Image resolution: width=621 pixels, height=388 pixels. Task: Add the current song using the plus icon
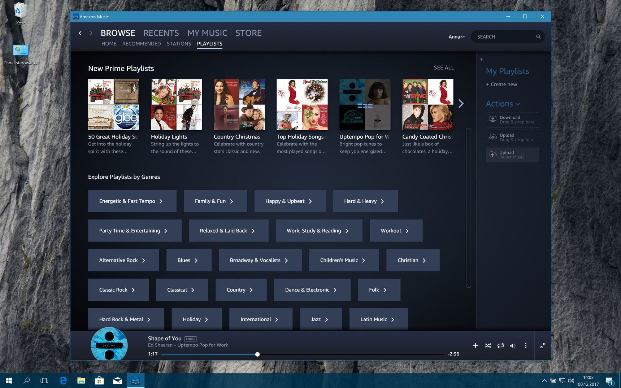(x=475, y=345)
